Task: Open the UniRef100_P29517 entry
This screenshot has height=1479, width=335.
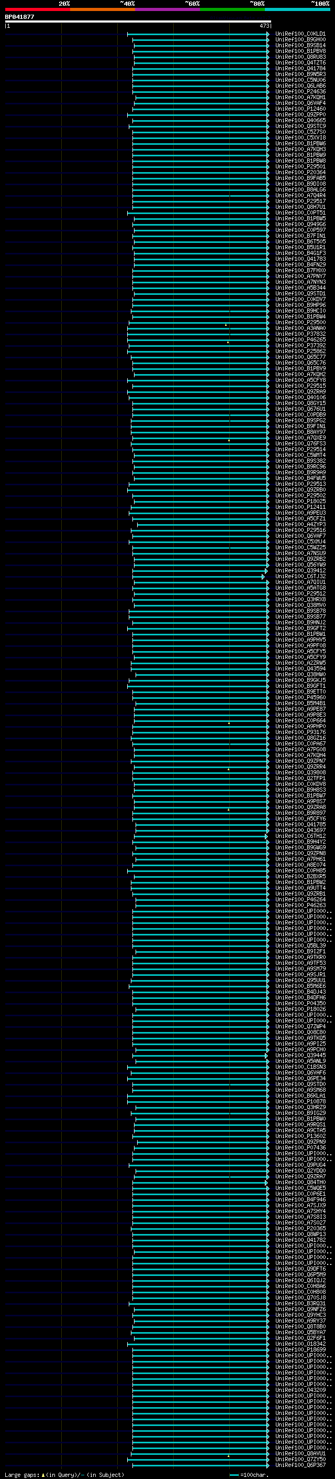Action: (300, 201)
